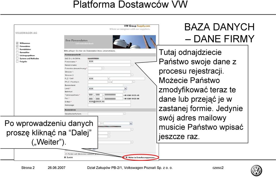The height and width of the screenshot is (177, 276).
Task: Toggle the Leistungsspektrum checkbox
Action: pyautogui.click(x=17, y=55)
